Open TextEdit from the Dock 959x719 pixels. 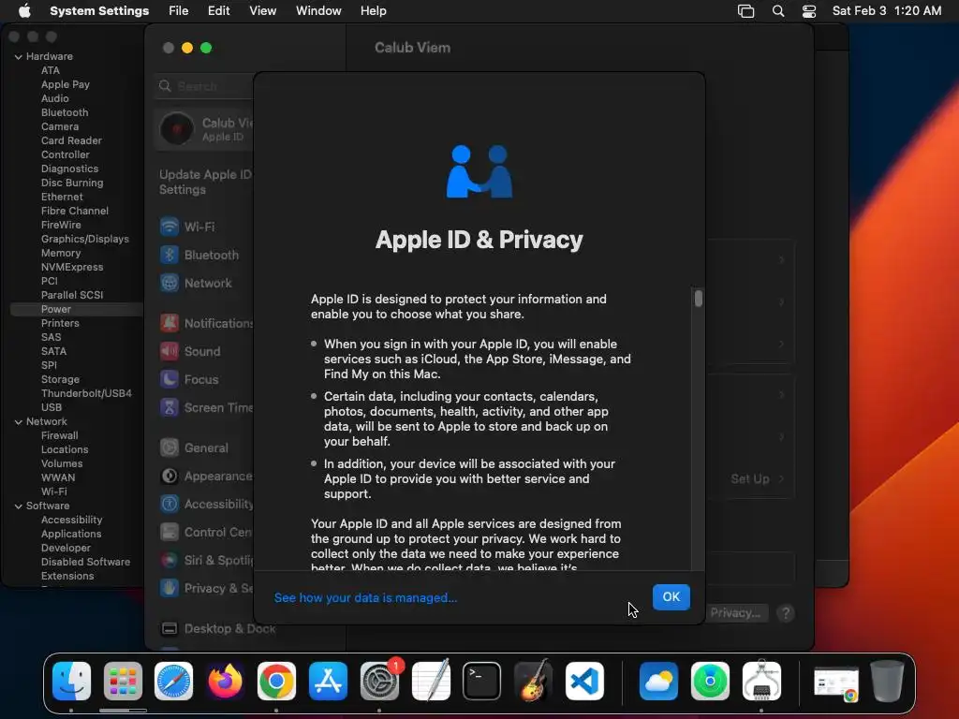click(431, 681)
